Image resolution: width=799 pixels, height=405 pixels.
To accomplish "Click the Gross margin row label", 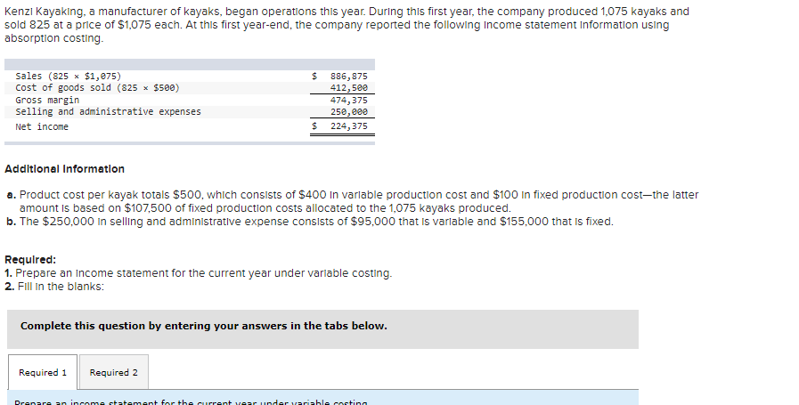I will 47,100.
